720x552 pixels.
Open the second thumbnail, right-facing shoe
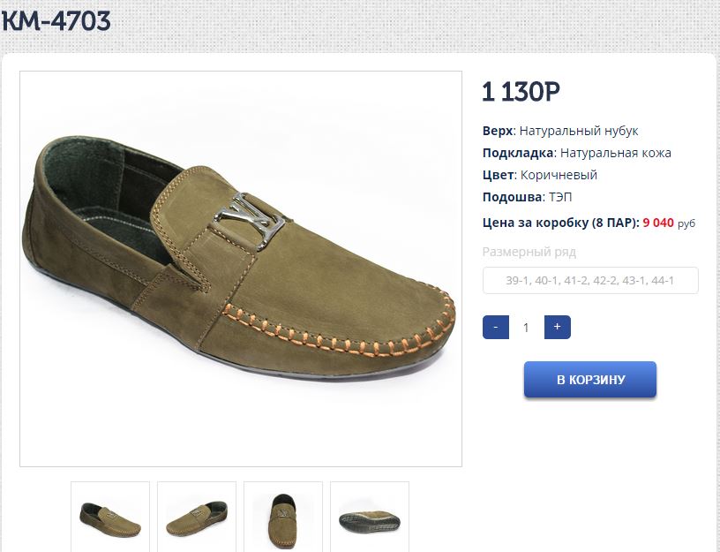click(197, 516)
